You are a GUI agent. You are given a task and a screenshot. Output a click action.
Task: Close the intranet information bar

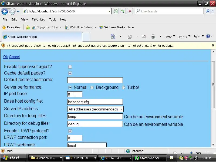click(213, 45)
